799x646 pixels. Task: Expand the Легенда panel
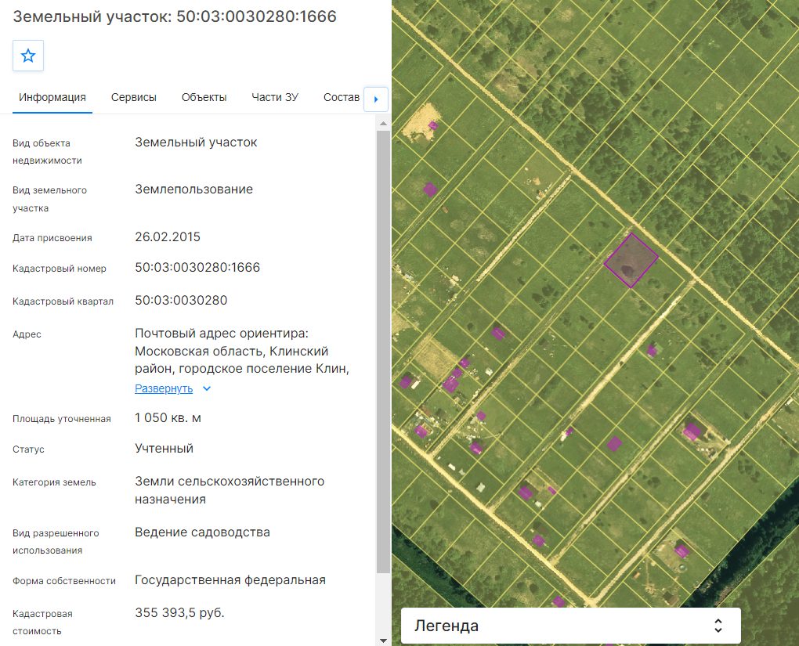pos(571,626)
